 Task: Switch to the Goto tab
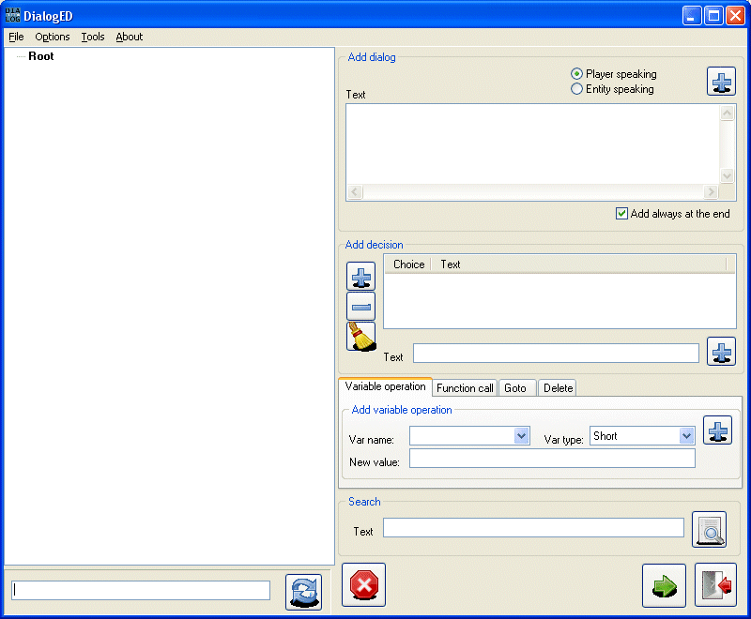[515, 388]
